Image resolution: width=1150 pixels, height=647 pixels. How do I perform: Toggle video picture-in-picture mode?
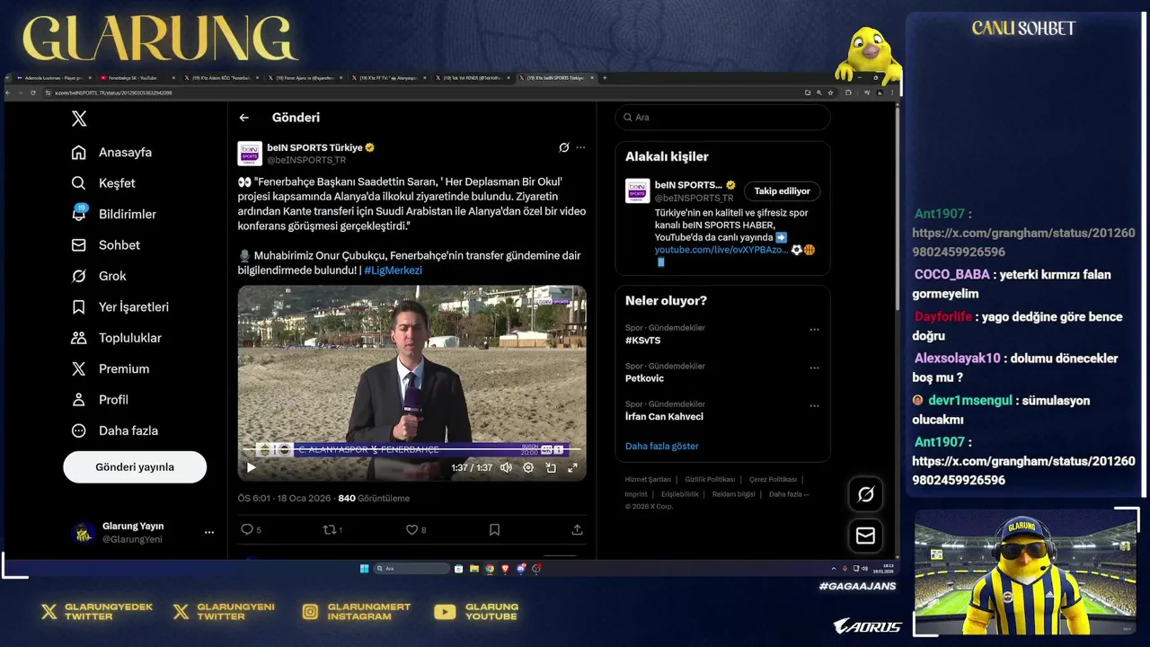coord(551,467)
